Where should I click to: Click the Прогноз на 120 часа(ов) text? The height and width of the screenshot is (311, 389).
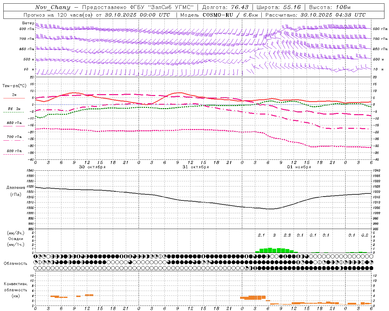pos(59,15)
